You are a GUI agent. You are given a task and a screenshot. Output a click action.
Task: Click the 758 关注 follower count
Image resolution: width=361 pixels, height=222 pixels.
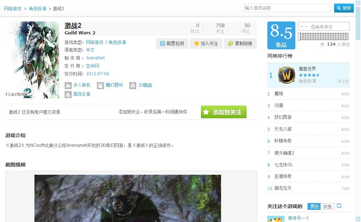tap(220, 28)
